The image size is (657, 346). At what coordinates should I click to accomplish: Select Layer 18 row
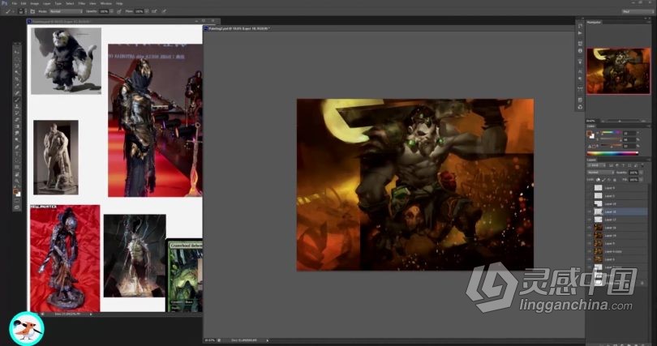[616, 211]
